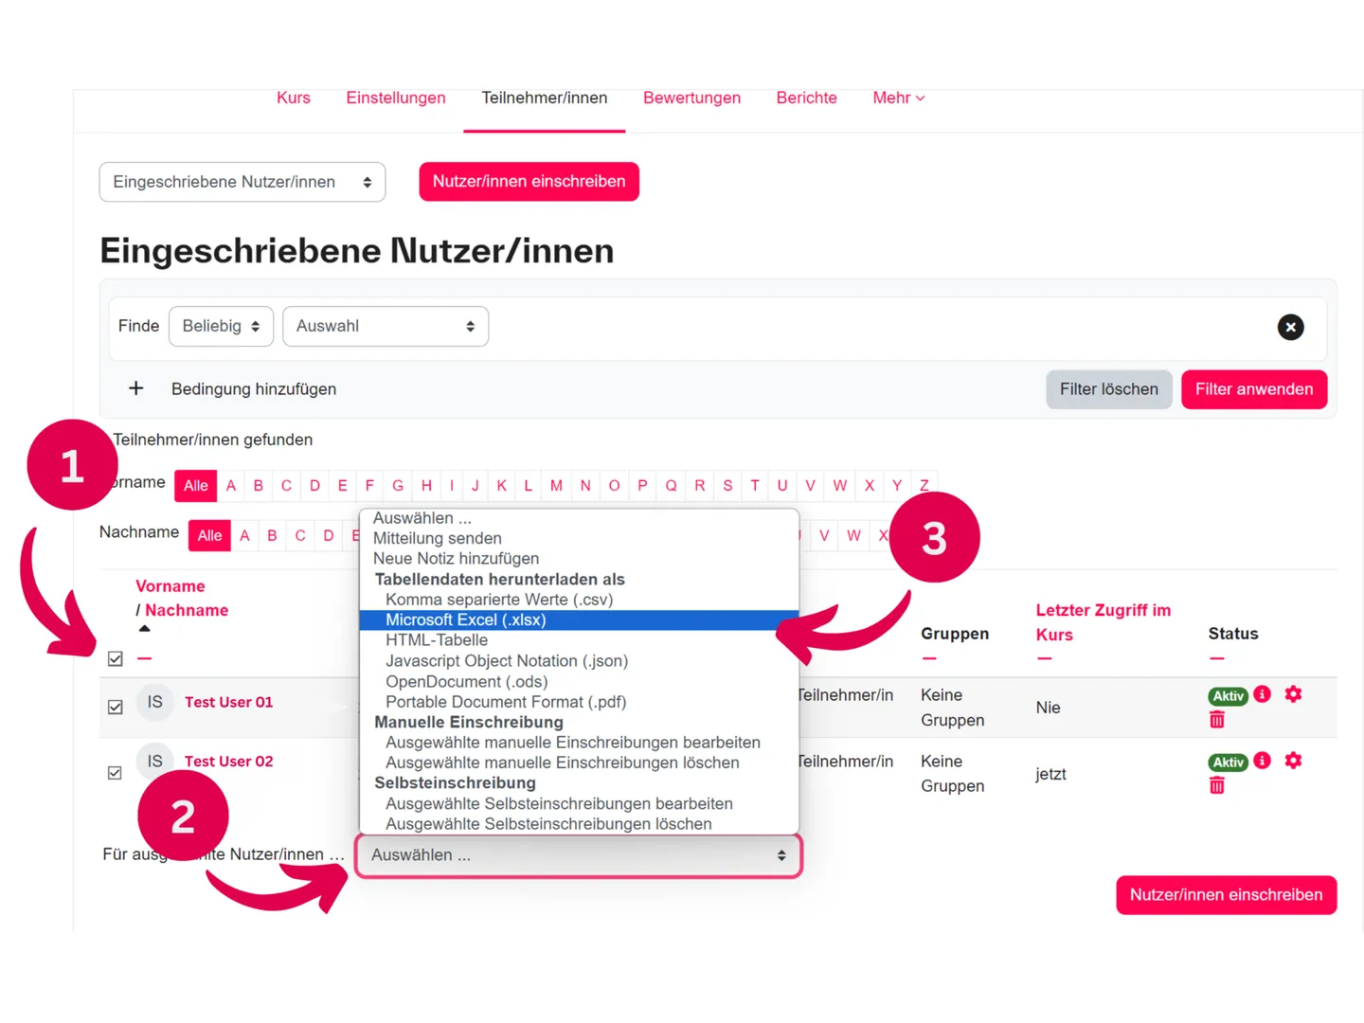Click the trash icon for Test User 01
The image size is (1364, 1023).
1217,720
